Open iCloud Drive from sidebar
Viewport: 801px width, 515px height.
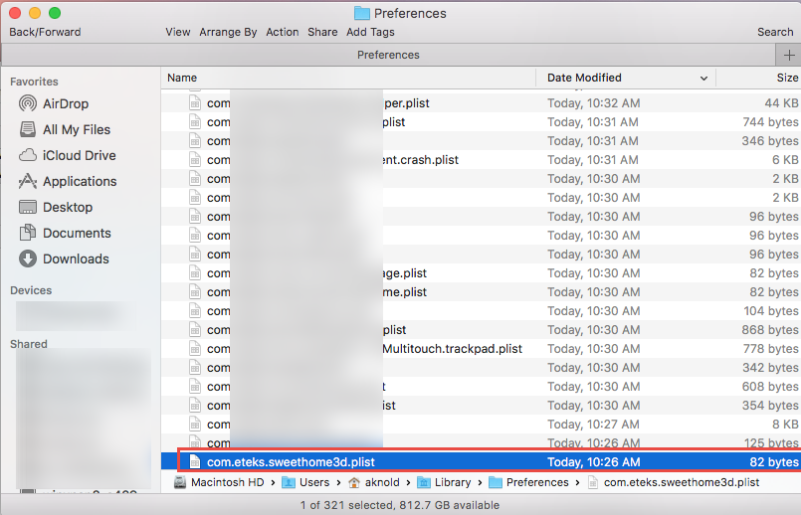click(79, 155)
